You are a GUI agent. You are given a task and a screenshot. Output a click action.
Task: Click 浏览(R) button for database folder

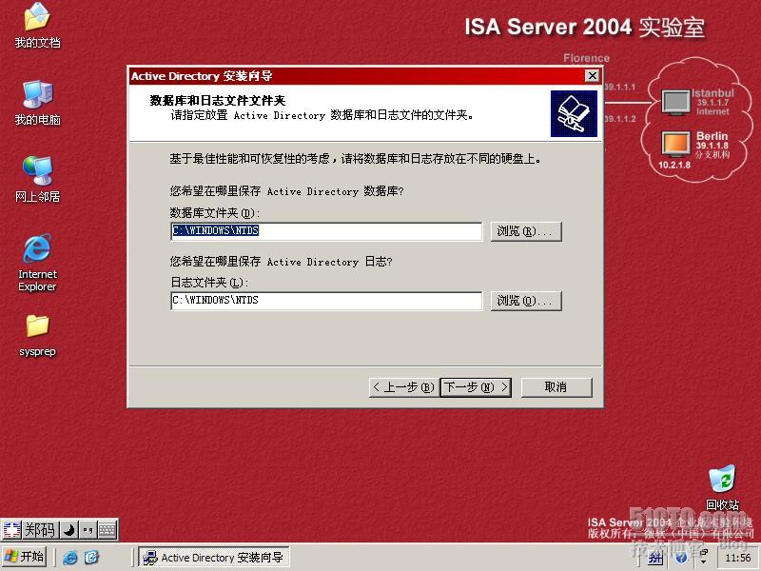pyautogui.click(x=526, y=231)
